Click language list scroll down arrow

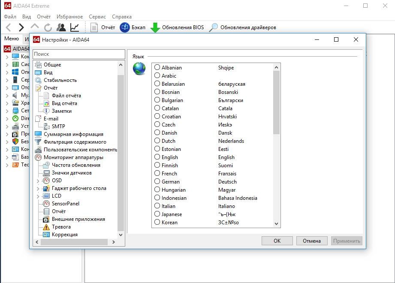coord(276,223)
